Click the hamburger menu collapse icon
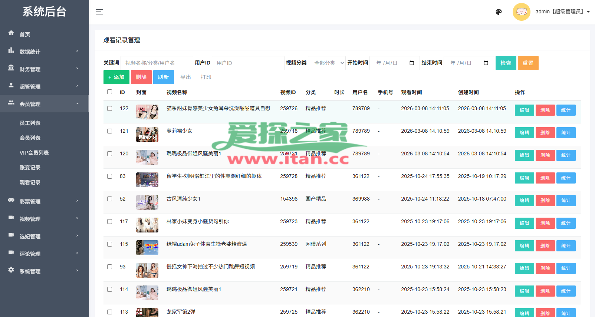This screenshot has width=595, height=317. [x=99, y=12]
